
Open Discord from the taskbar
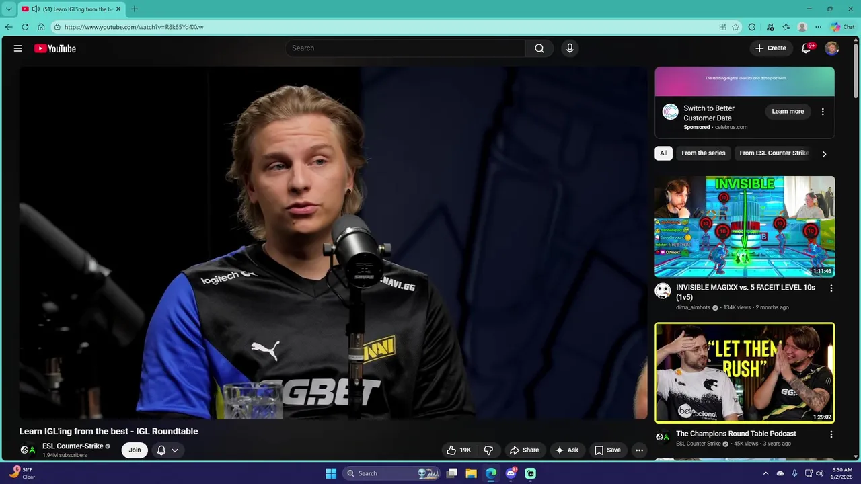point(511,473)
